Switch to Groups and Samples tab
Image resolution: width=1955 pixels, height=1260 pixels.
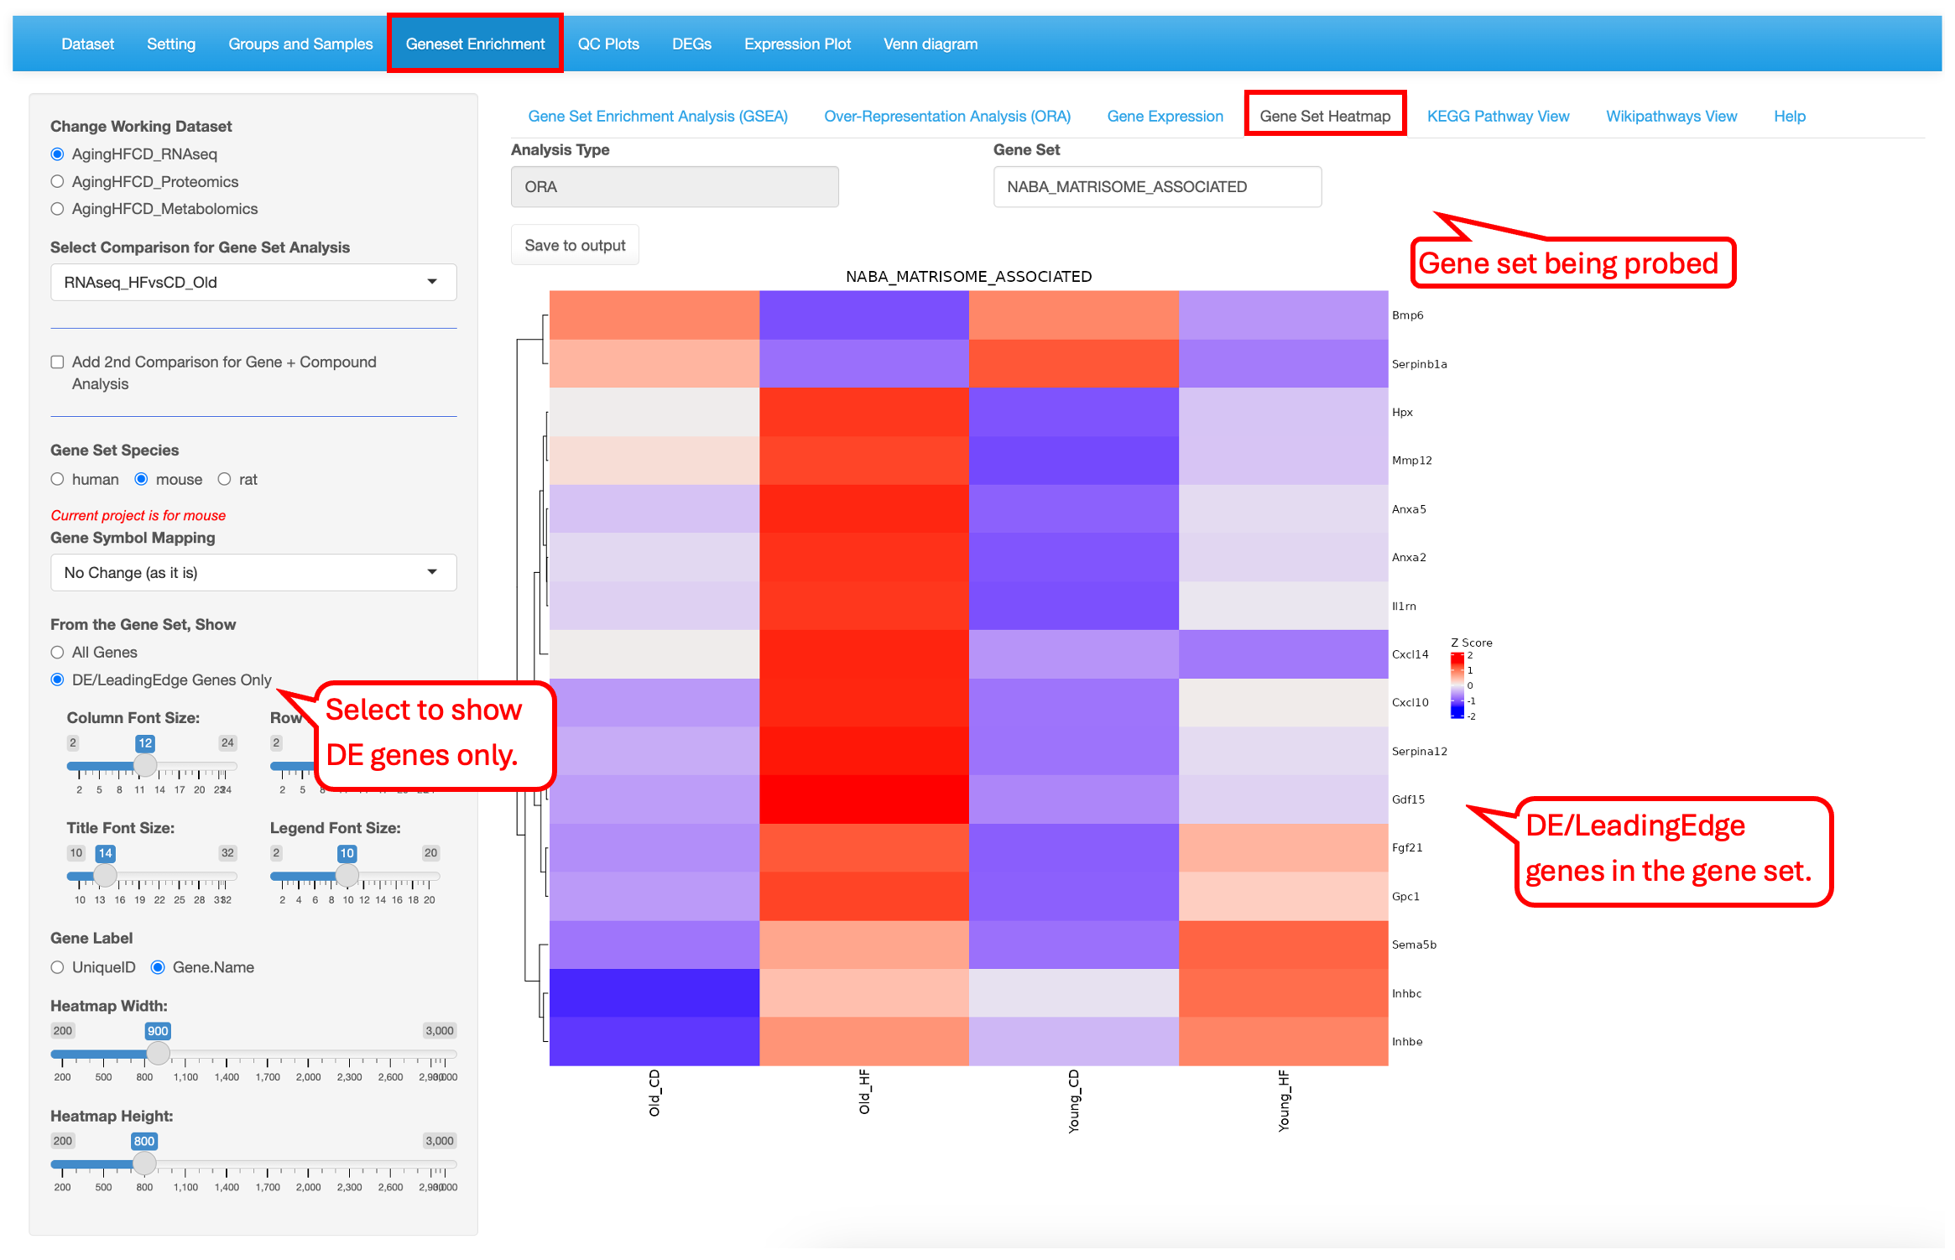[300, 44]
